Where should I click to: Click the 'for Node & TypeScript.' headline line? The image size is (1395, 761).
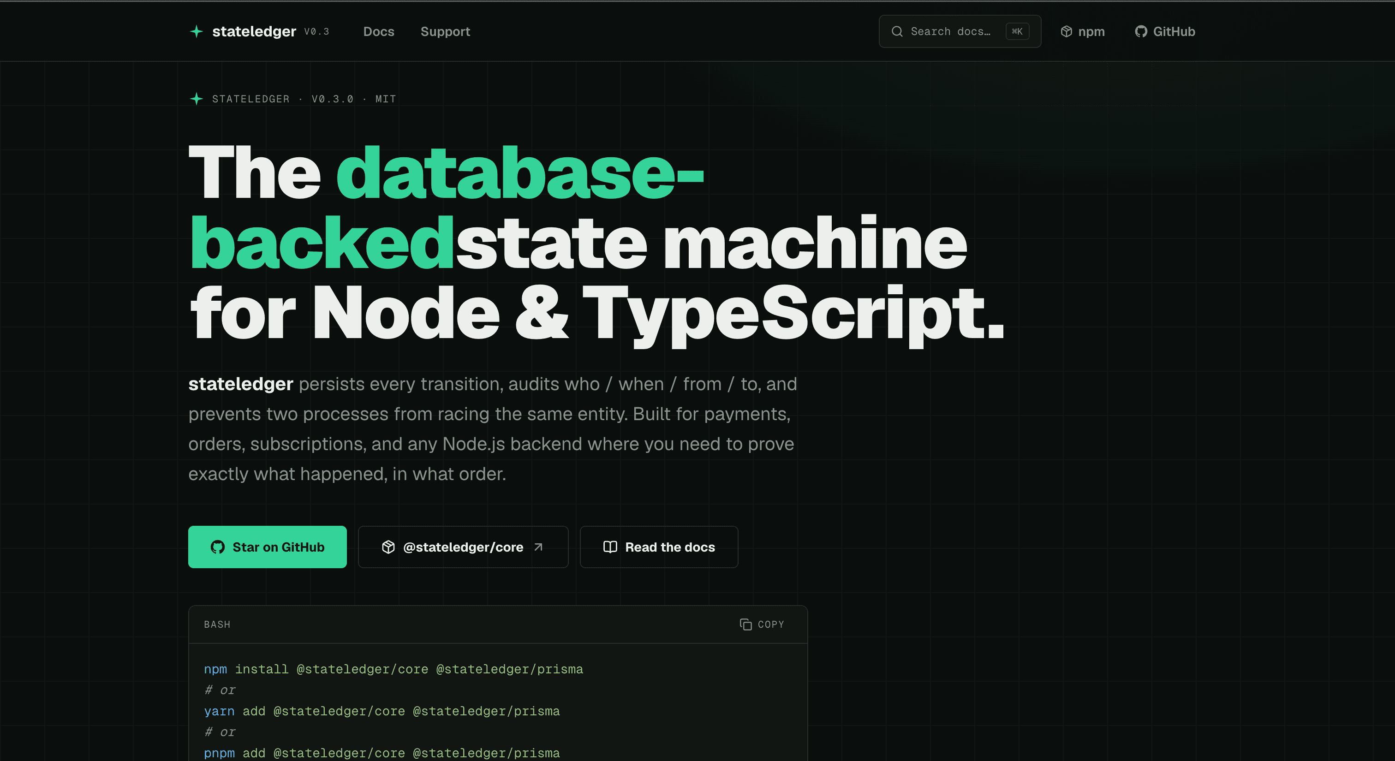(x=596, y=315)
